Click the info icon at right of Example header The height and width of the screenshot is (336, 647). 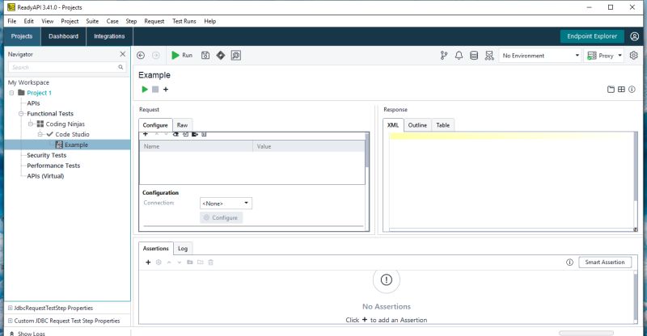click(632, 89)
